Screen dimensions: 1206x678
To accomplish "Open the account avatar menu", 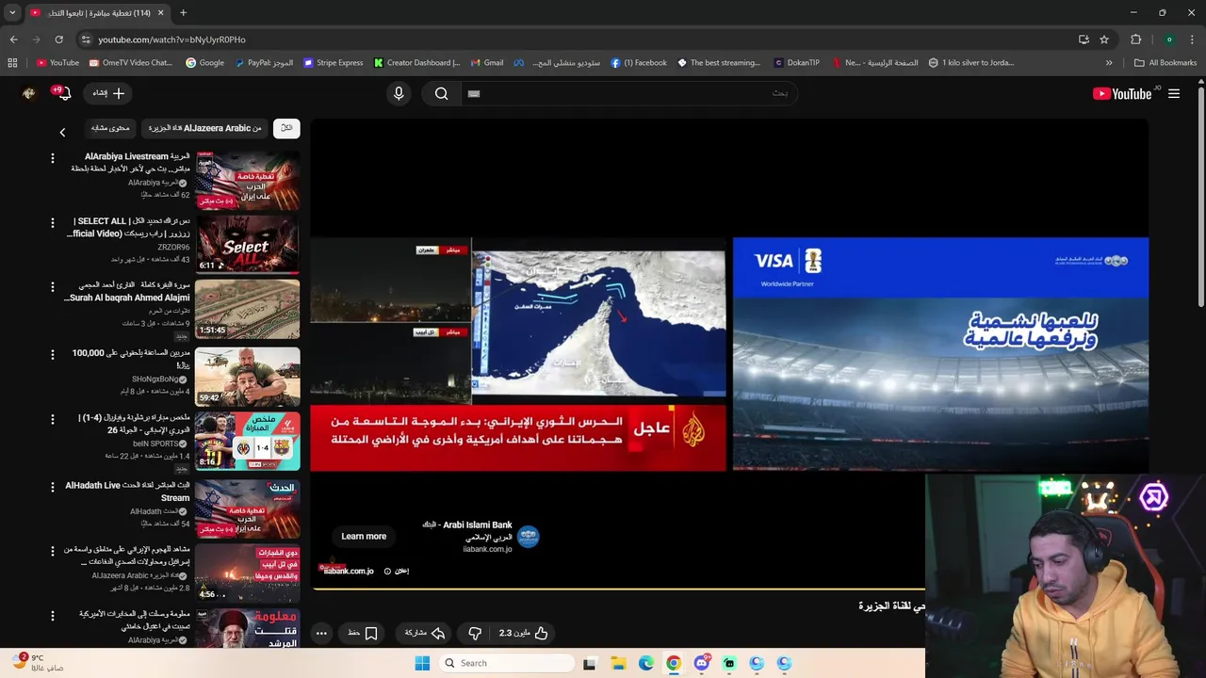I will (x=28, y=93).
